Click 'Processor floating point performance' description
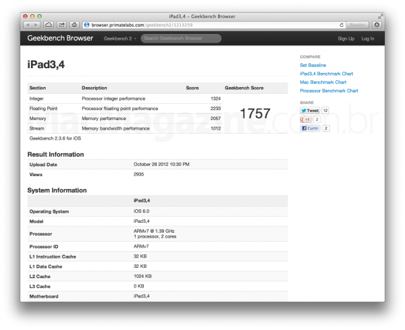This screenshot has width=405, height=330. pos(120,109)
